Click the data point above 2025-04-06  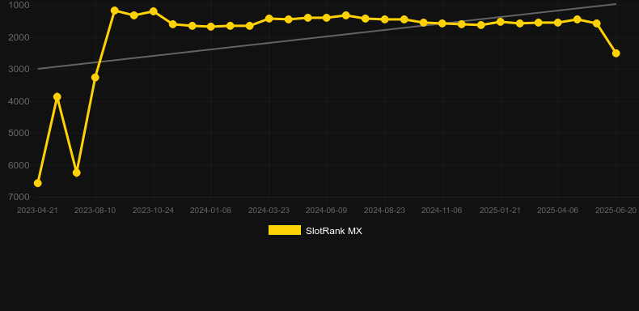pyautogui.click(x=558, y=23)
